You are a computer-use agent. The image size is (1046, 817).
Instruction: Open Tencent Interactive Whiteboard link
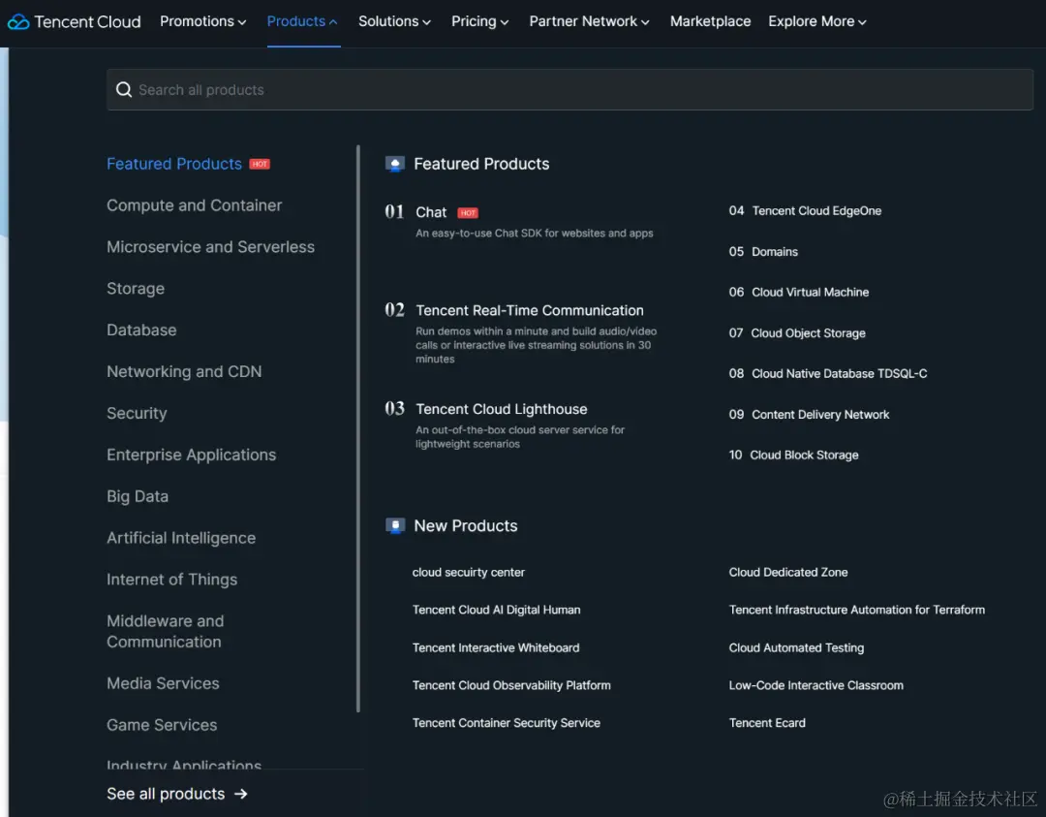tap(496, 648)
